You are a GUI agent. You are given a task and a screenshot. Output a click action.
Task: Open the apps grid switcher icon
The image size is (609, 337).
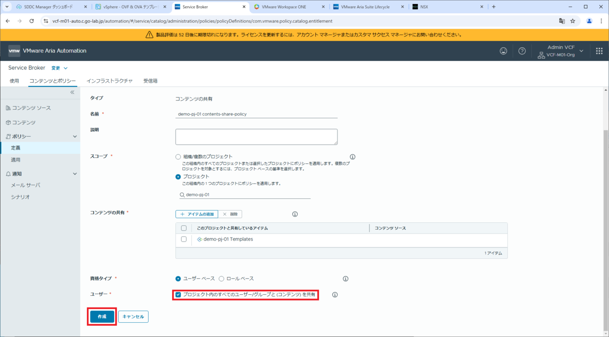coord(599,51)
